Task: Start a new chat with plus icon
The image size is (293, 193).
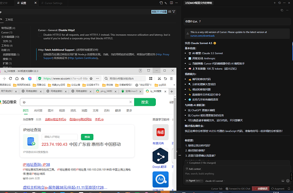Action: coord(274,3)
